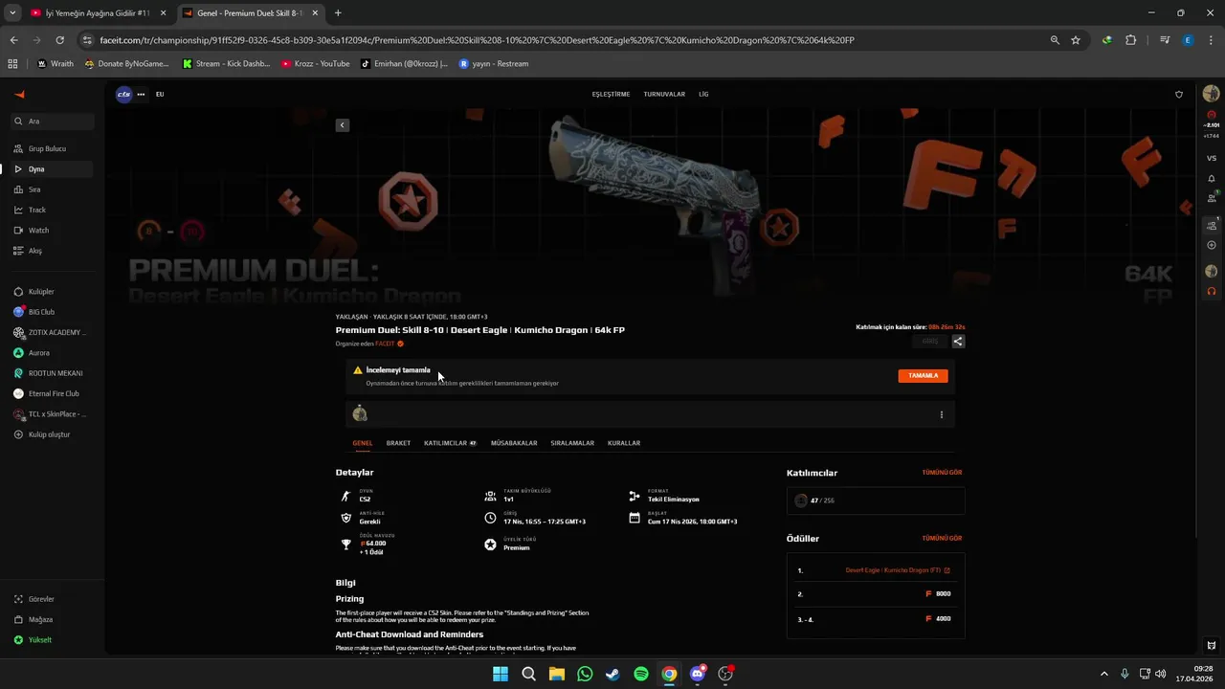Click TÜMÜNÜ GÖR next to Ödüller
The image size is (1225, 689).
pos(942,539)
